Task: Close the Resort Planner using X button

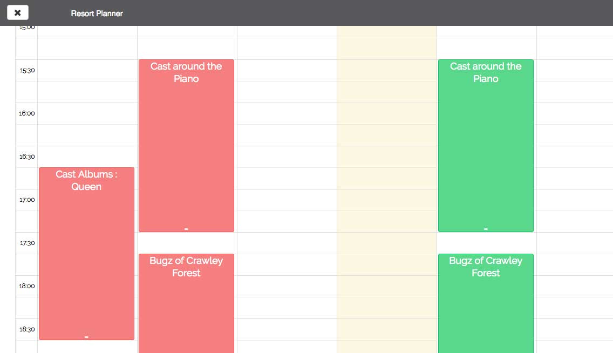Action: pos(17,13)
